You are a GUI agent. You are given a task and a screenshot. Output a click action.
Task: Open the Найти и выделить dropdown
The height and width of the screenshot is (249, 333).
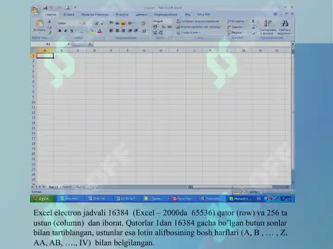(x=284, y=28)
